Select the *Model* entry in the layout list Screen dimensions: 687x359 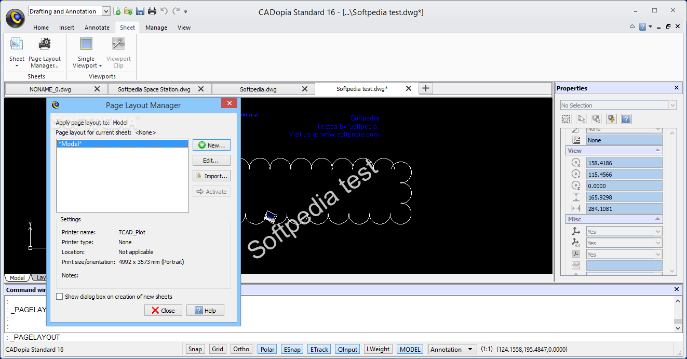[123, 144]
